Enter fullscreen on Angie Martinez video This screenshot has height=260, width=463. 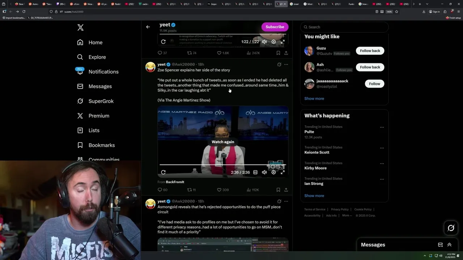283,172
